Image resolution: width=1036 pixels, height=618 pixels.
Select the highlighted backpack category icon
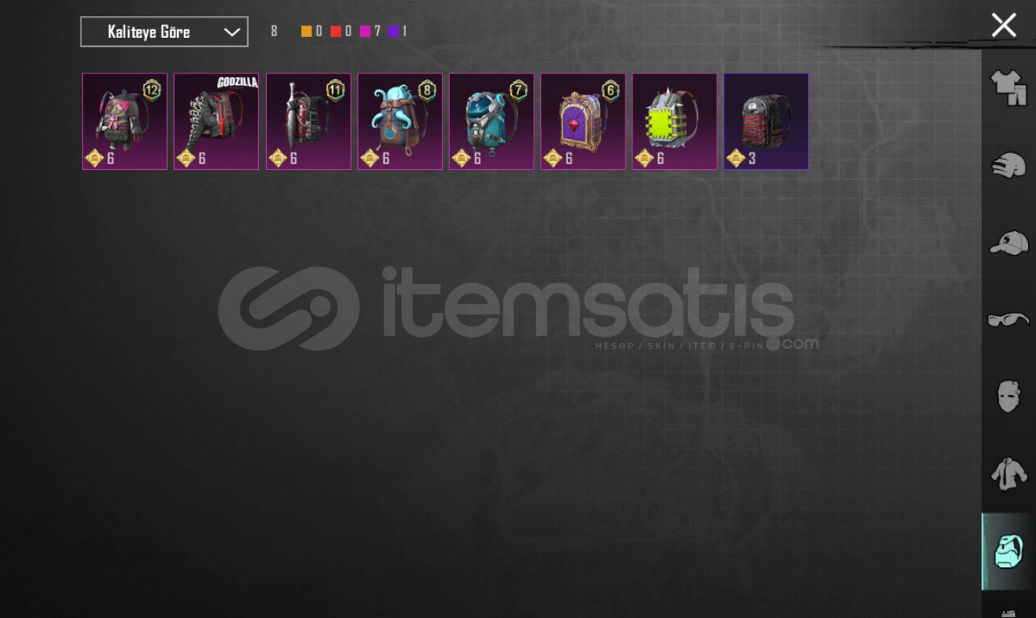(1008, 552)
